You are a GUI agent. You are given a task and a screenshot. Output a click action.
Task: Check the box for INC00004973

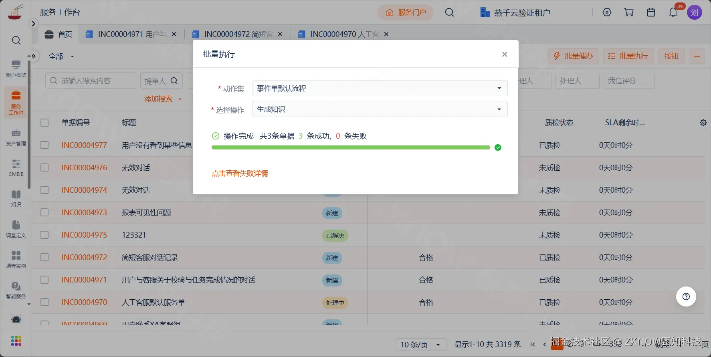pos(44,212)
